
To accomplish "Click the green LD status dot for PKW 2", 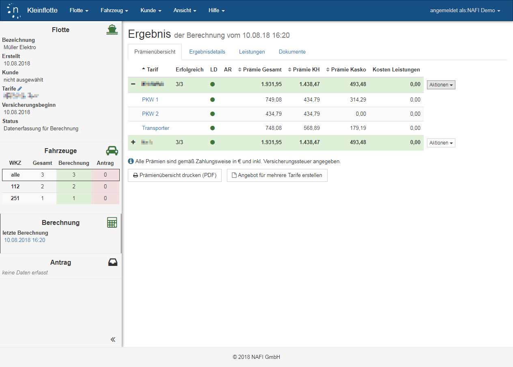I will point(212,114).
